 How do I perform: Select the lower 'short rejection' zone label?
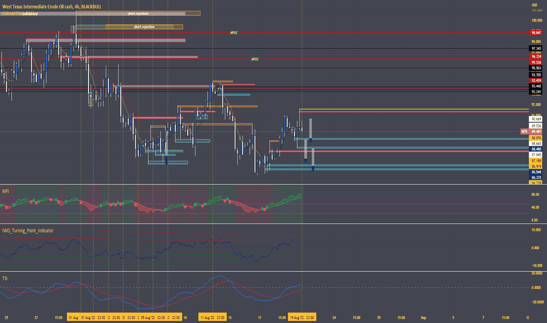(x=144, y=27)
